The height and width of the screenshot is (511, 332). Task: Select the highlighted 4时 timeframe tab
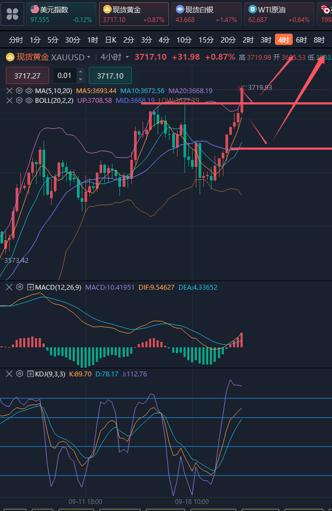[284, 40]
